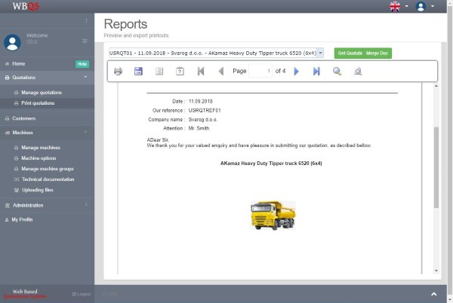Toggle the sidebar hamburger menu

85,41
